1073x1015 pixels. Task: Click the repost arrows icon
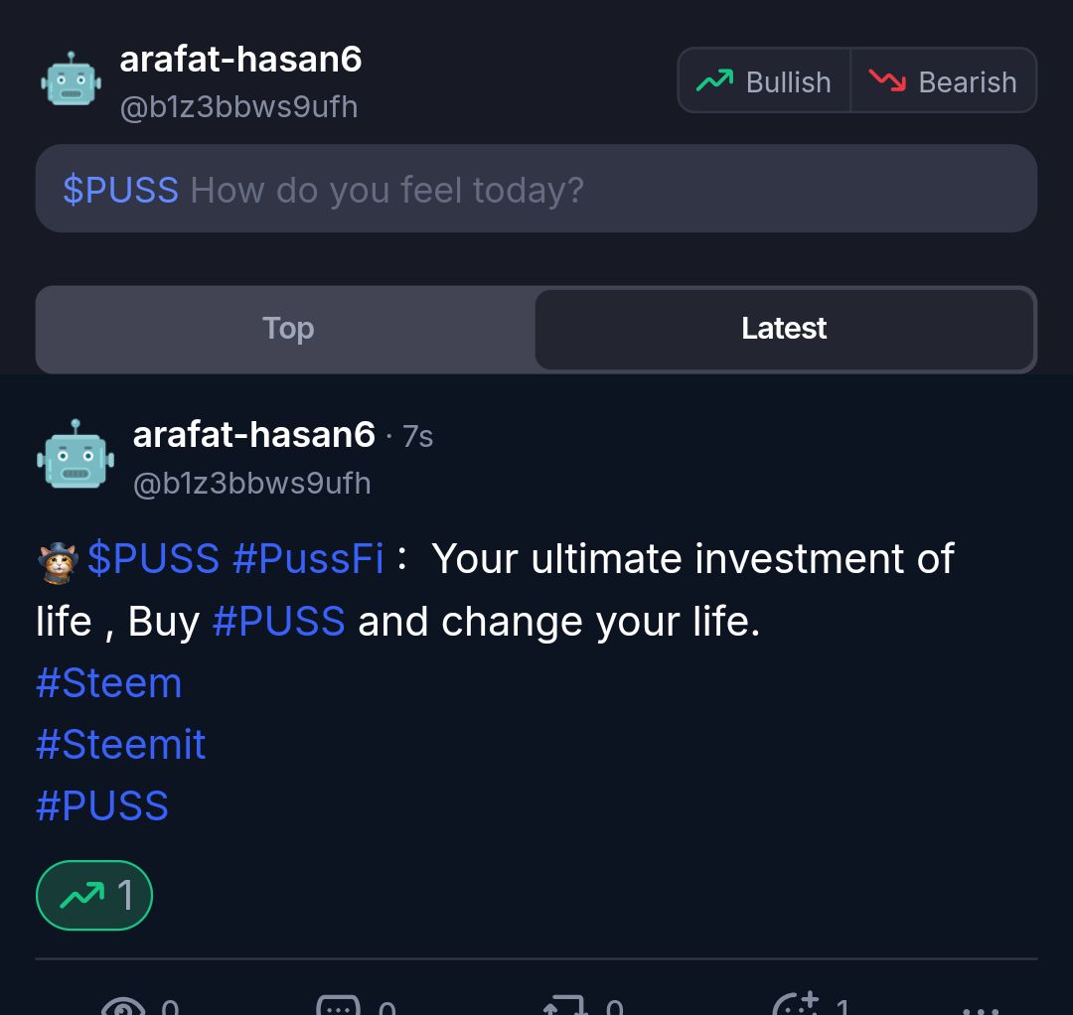pyautogui.click(x=565, y=1007)
